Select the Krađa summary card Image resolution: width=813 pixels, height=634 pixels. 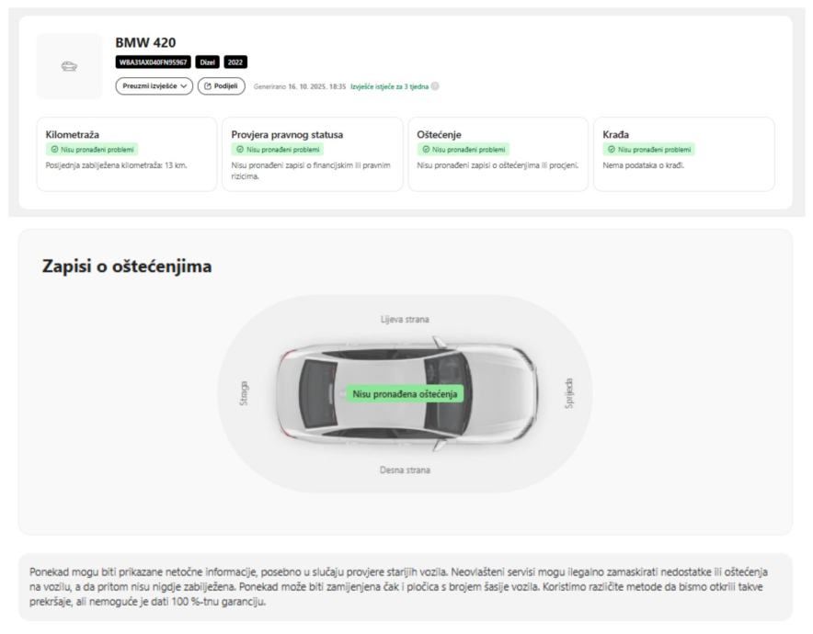pos(683,153)
